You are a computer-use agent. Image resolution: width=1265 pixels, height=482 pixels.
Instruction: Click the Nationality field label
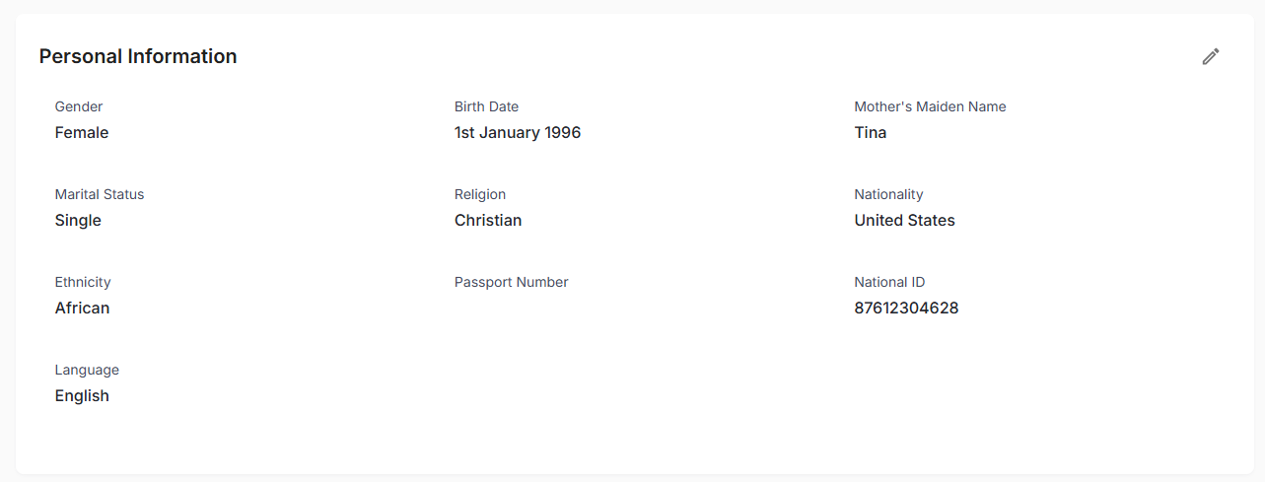point(888,194)
